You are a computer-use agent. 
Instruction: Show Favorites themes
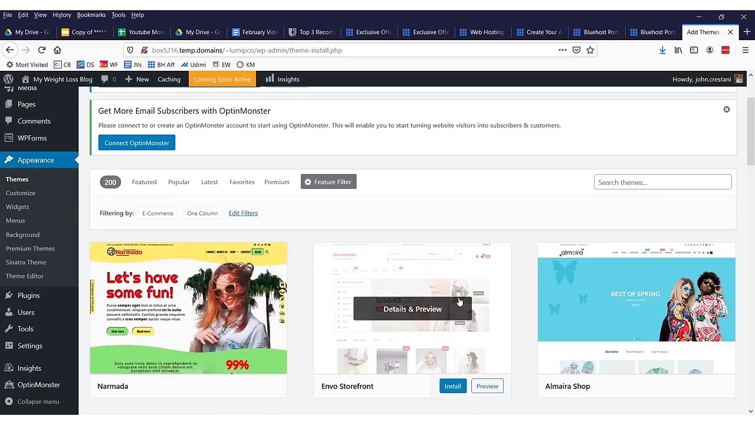tap(242, 182)
